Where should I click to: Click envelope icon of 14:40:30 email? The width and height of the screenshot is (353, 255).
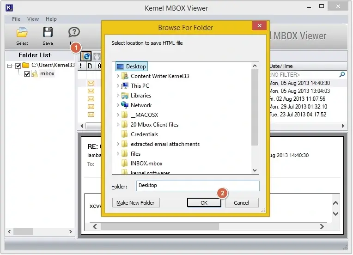click(91, 83)
